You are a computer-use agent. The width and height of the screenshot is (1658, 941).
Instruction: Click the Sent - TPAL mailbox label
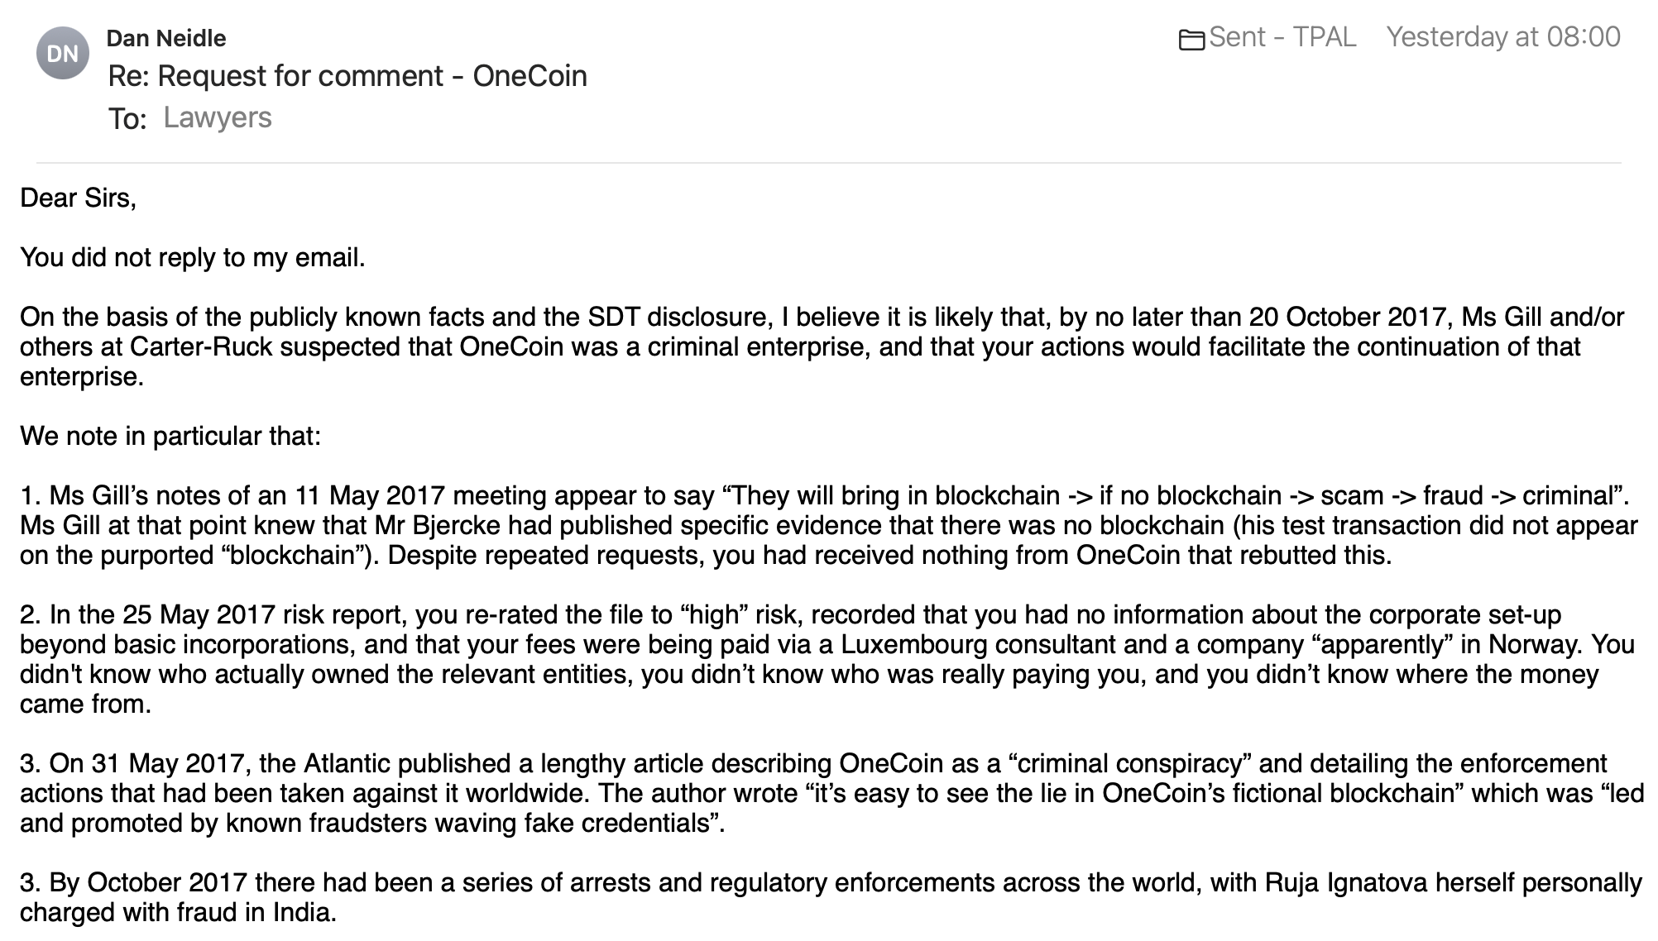pyautogui.click(x=1282, y=37)
